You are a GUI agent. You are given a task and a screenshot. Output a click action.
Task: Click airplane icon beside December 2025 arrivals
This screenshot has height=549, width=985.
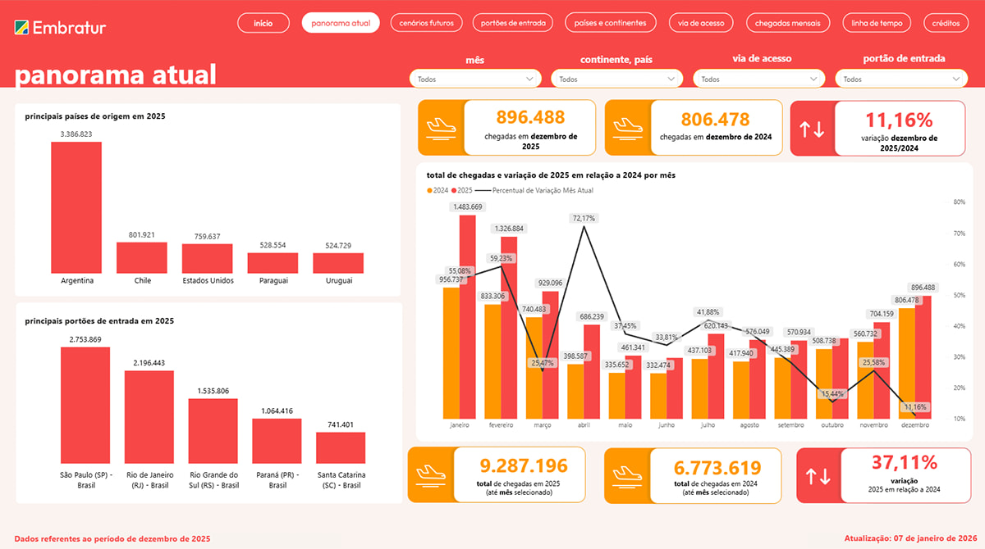pyautogui.click(x=441, y=128)
